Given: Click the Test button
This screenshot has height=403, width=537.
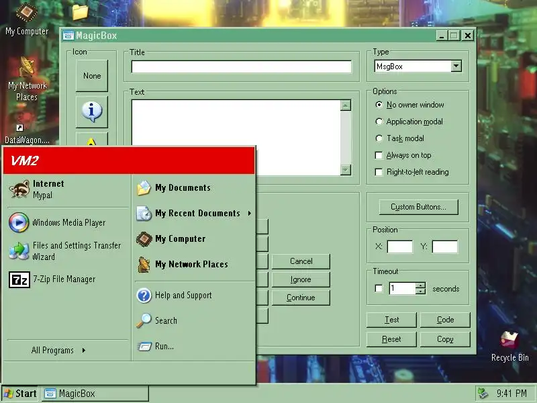Looking at the screenshot, I should pyautogui.click(x=391, y=320).
